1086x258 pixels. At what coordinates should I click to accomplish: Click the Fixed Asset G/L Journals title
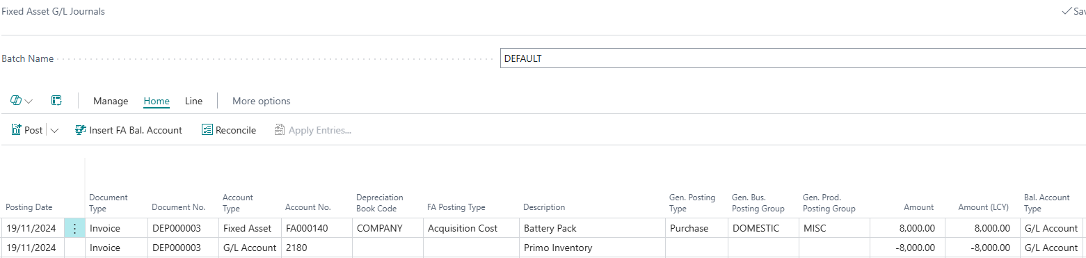click(54, 12)
